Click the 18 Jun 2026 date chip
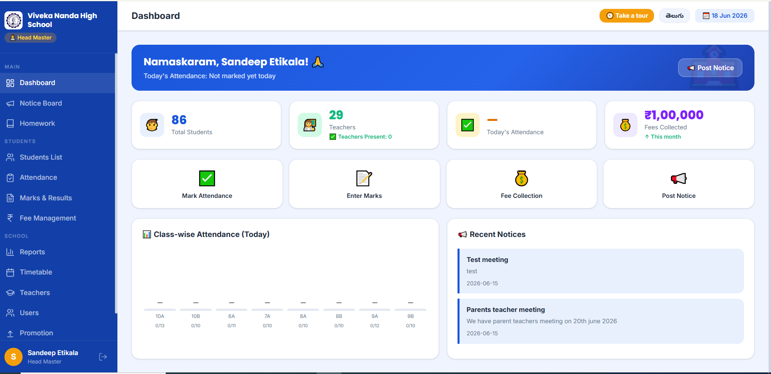The width and height of the screenshot is (771, 374). (x=725, y=16)
